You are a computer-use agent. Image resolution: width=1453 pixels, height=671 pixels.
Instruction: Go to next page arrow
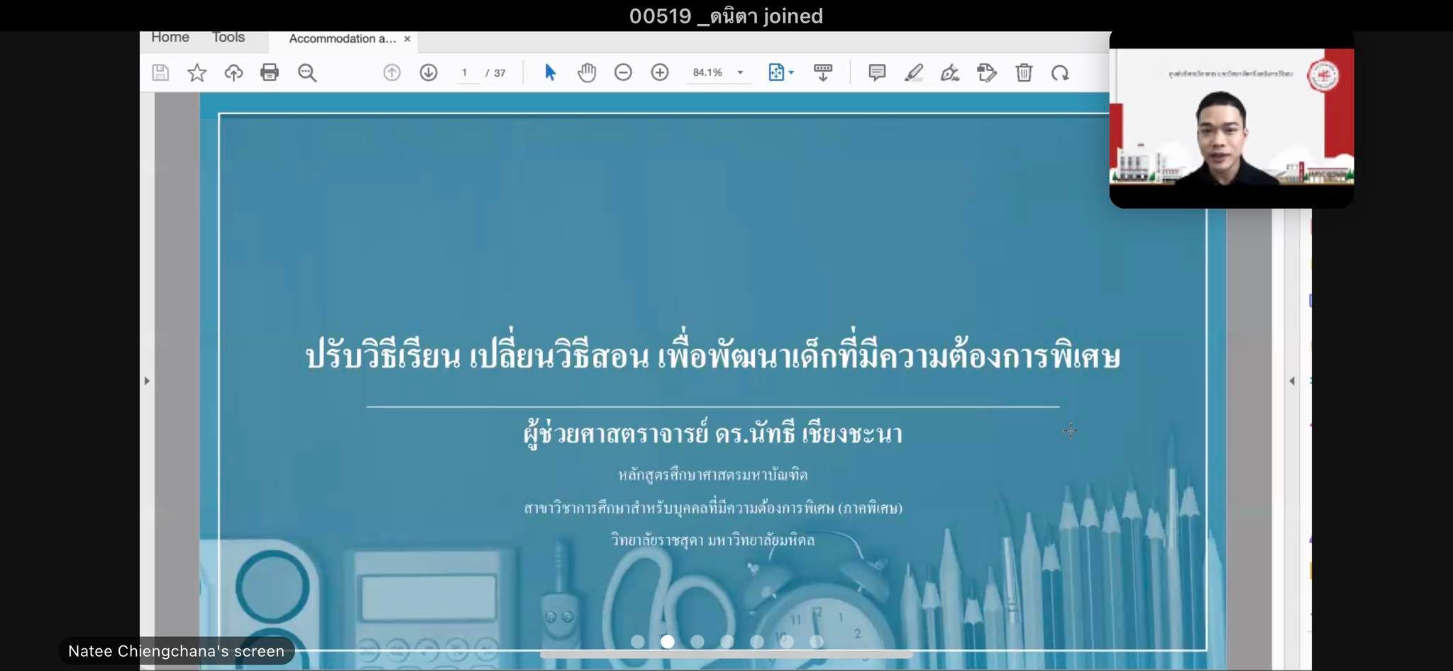pos(428,72)
